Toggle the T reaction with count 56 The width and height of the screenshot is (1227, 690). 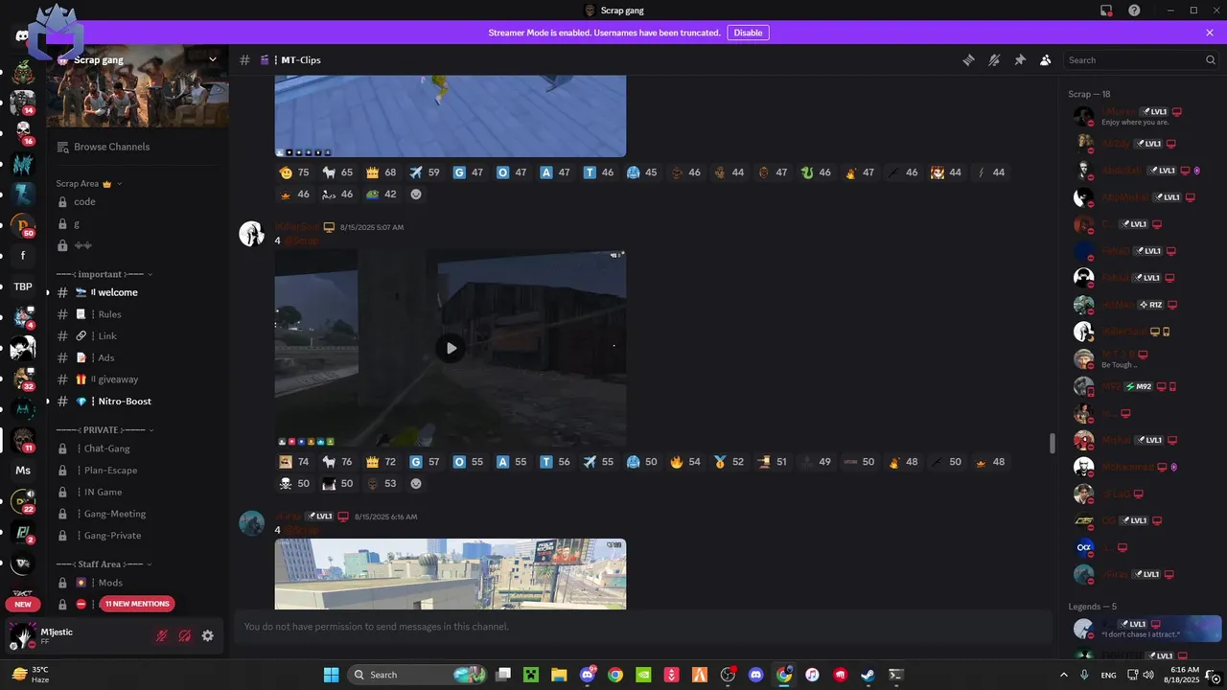tap(555, 462)
